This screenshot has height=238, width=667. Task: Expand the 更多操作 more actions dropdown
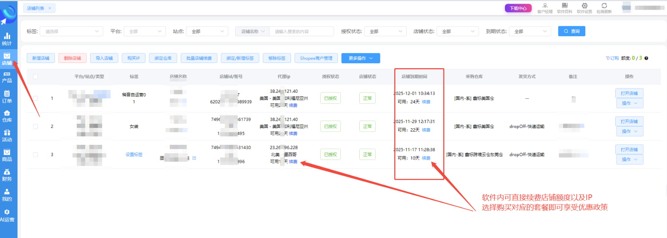pos(361,58)
